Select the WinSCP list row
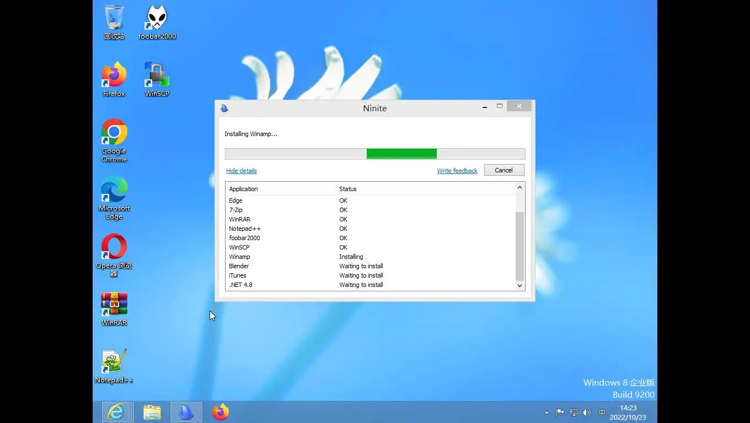The width and height of the screenshot is (750, 423). (x=371, y=247)
